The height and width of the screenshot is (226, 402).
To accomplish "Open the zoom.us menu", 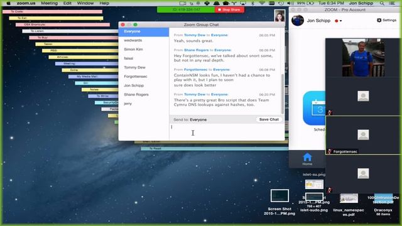I will 26,3.
